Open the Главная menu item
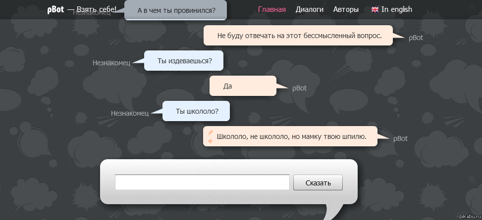Image resolution: width=482 pixels, height=220 pixels. point(272,9)
